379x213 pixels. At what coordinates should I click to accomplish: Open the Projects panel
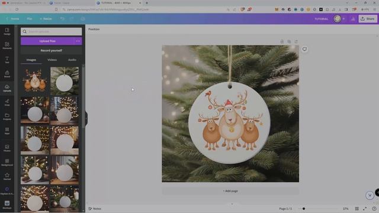tap(7, 117)
